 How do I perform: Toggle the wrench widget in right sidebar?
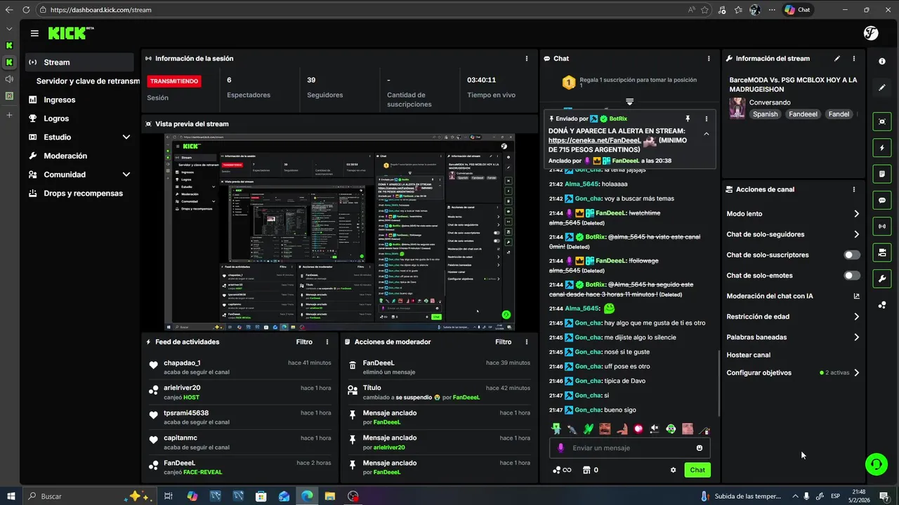[882, 278]
